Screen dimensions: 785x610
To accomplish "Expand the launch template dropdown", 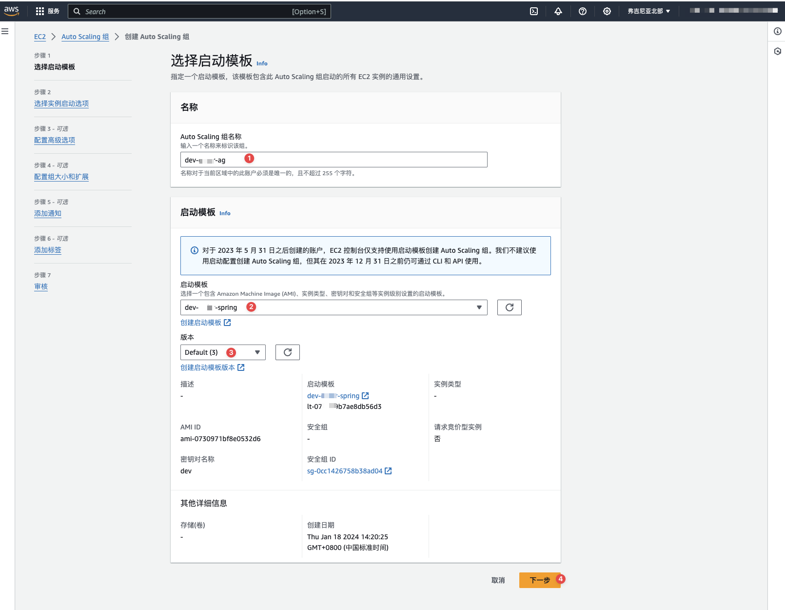I will pyautogui.click(x=334, y=307).
